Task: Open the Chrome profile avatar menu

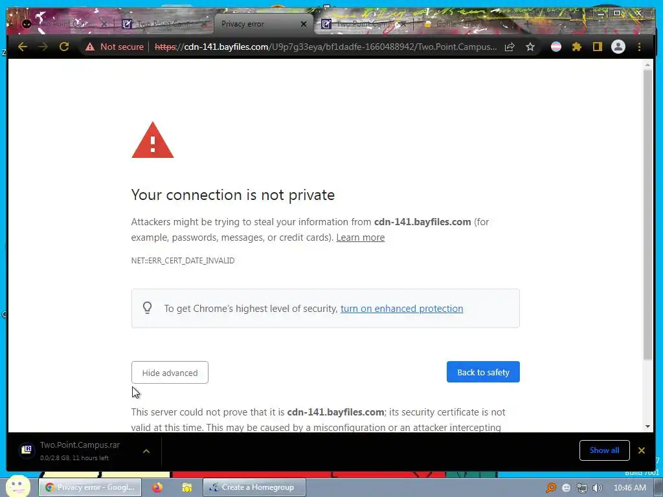Action: [618, 47]
